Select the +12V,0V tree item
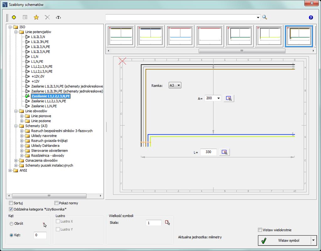The image size is (321, 251). (38, 77)
